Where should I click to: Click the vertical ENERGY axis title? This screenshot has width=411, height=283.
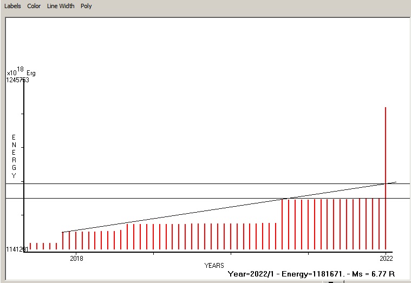point(14,156)
